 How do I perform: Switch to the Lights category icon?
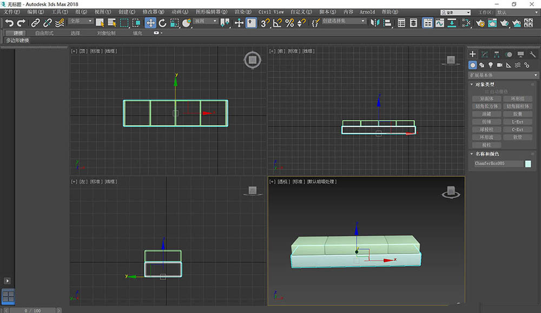point(491,65)
